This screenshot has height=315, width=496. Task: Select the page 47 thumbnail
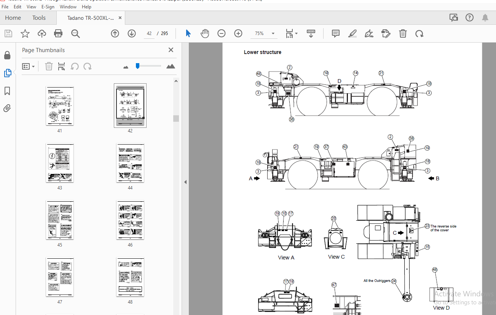click(60, 277)
